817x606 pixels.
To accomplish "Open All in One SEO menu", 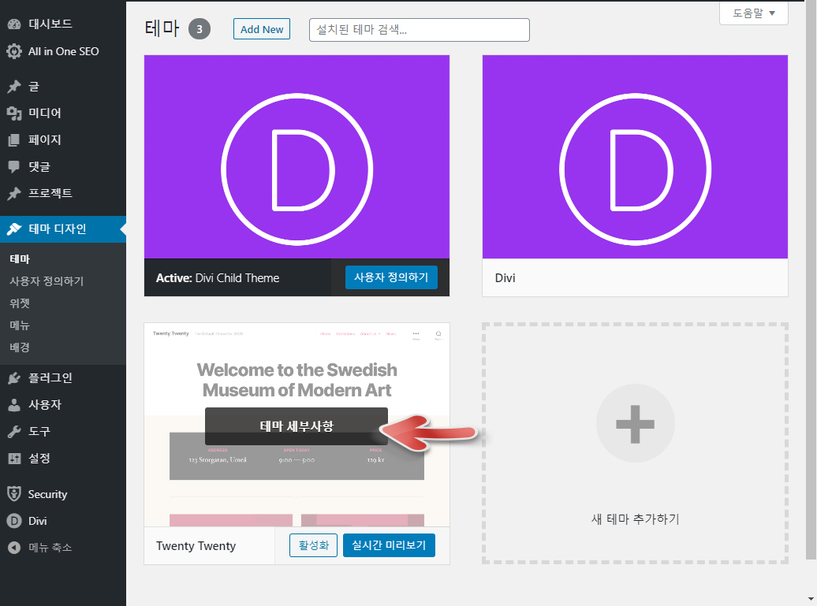I will click(64, 51).
